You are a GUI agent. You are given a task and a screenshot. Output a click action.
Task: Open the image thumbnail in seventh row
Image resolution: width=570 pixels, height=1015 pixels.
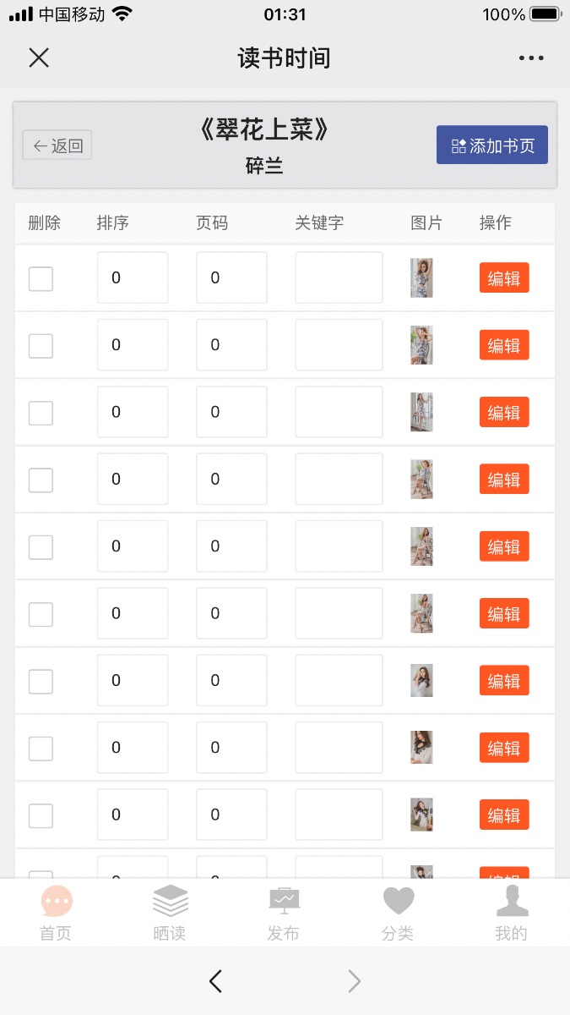[421, 681]
